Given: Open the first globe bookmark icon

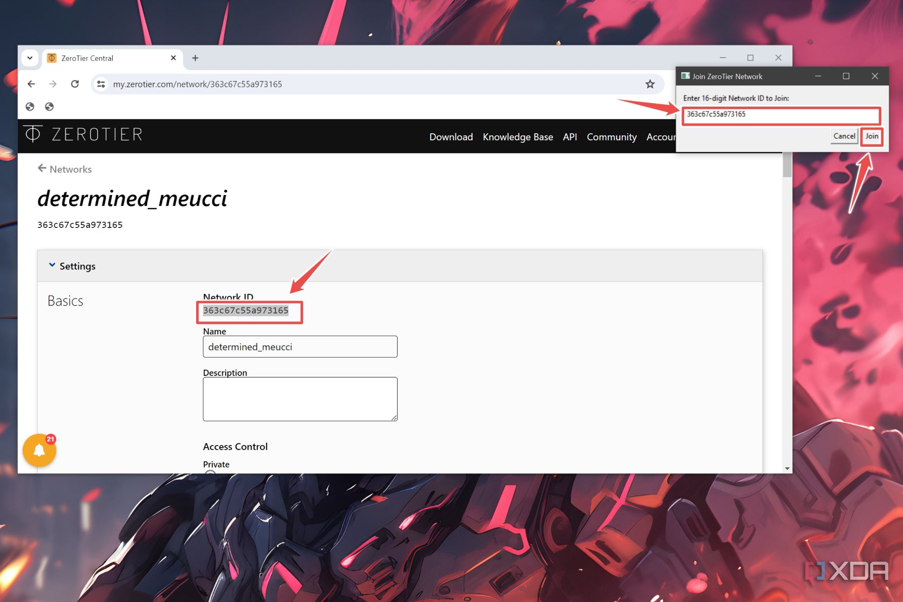Looking at the screenshot, I should point(30,107).
